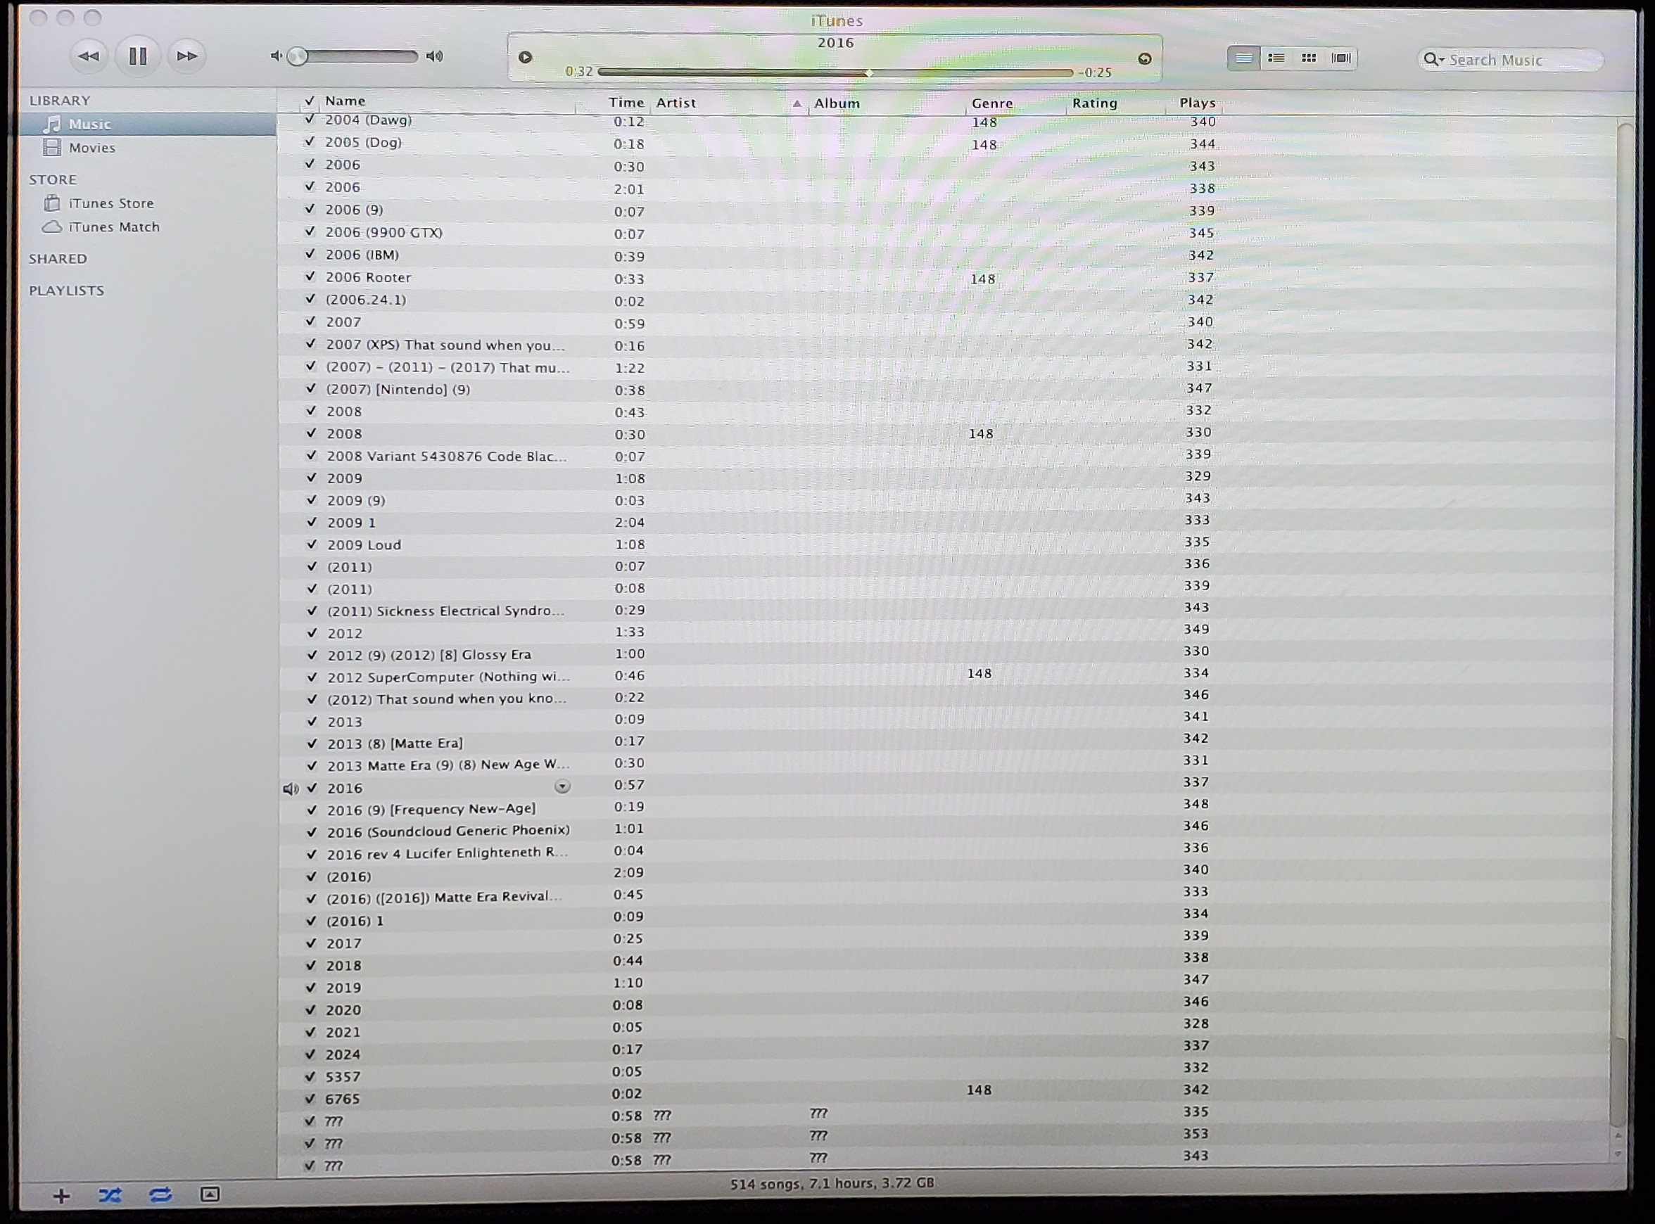The height and width of the screenshot is (1224, 1655).
Task: Switch to song list view
Action: point(1243,58)
